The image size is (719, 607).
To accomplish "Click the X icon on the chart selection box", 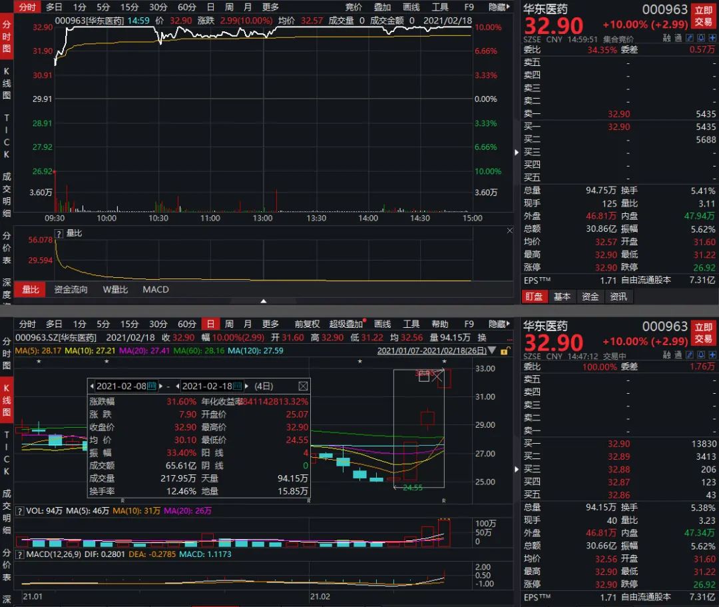I will click(x=437, y=376).
